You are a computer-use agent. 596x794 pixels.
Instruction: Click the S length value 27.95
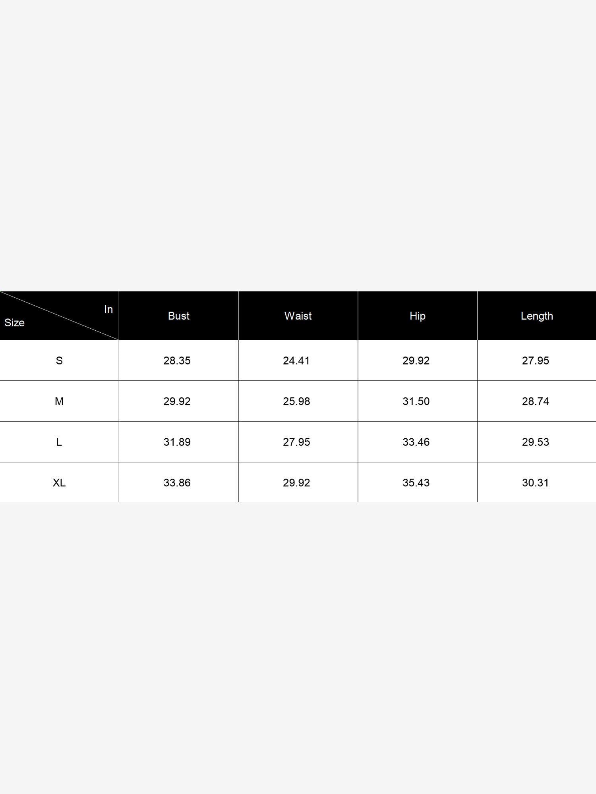point(536,360)
